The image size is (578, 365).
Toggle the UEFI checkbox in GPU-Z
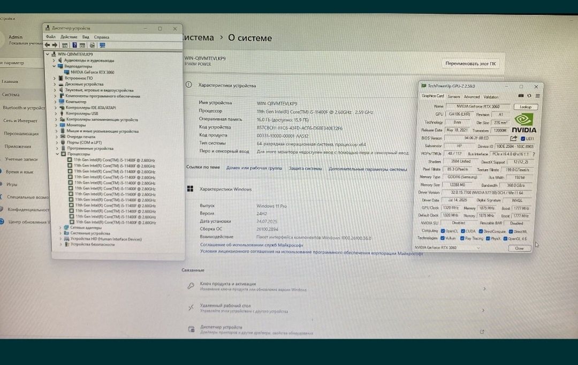(523, 139)
